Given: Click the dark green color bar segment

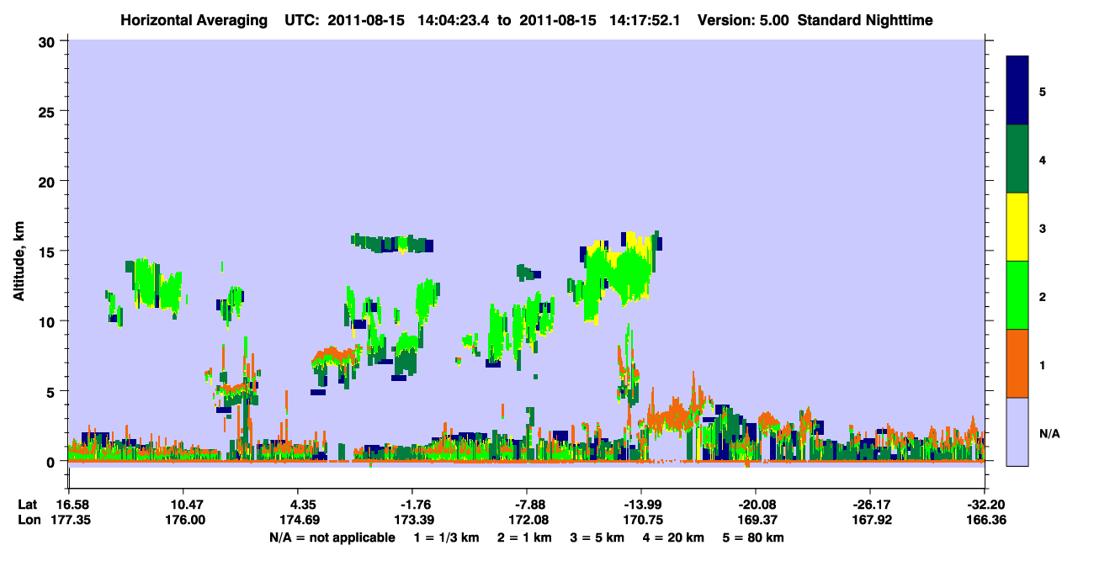Looking at the screenshot, I should (x=1017, y=159).
